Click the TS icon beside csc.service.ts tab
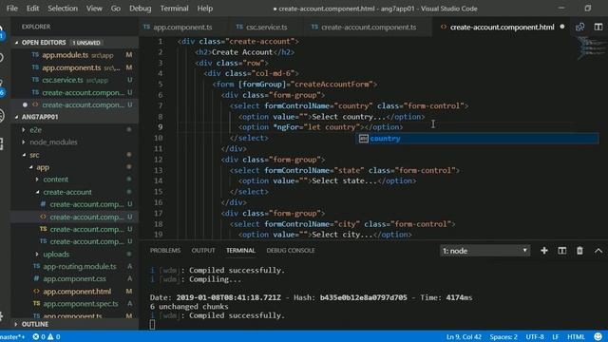The width and height of the screenshot is (608, 342). [239, 27]
